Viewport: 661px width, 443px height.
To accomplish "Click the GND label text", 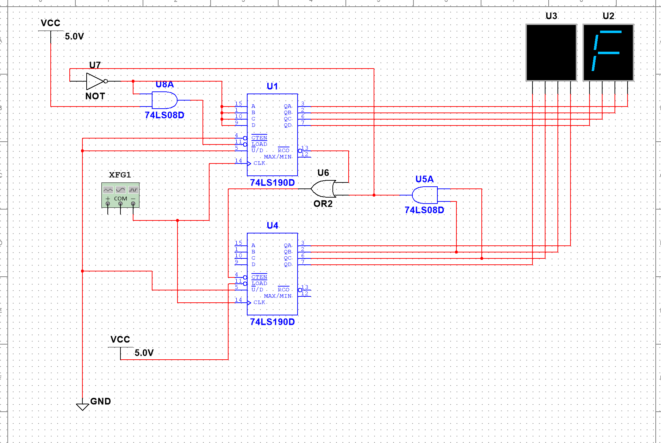I will coord(101,401).
